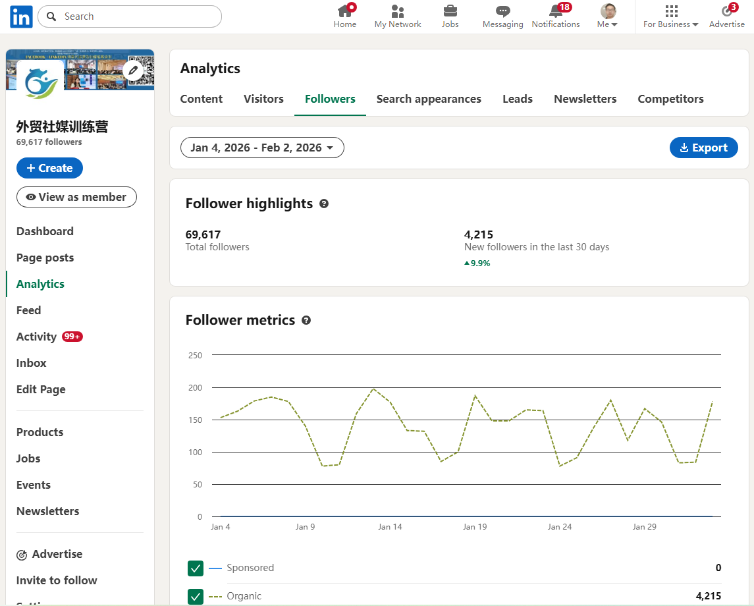Screen dimensions: 754x606
Task: Open the Messaging icon
Action: coord(502,11)
